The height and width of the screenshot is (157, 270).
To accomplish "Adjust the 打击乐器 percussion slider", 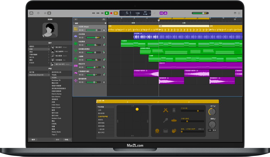I will (198, 111).
